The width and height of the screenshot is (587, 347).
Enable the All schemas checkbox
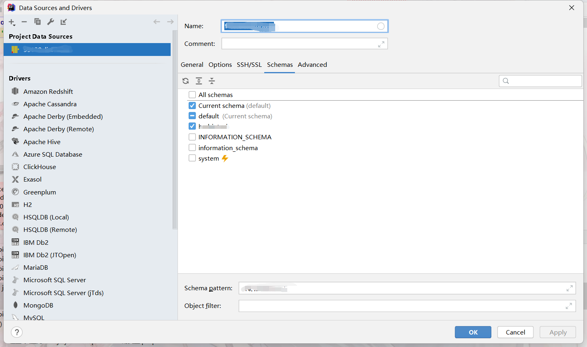(192, 95)
